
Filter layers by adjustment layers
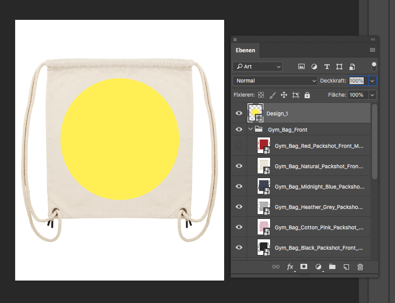point(314,67)
